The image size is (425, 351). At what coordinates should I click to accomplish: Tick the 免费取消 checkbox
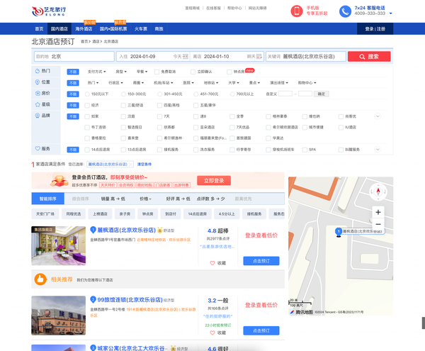point(157,72)
